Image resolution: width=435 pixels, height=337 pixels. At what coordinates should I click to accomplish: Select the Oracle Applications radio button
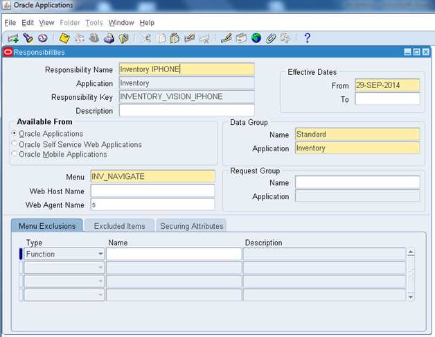(x=15, y=134)
